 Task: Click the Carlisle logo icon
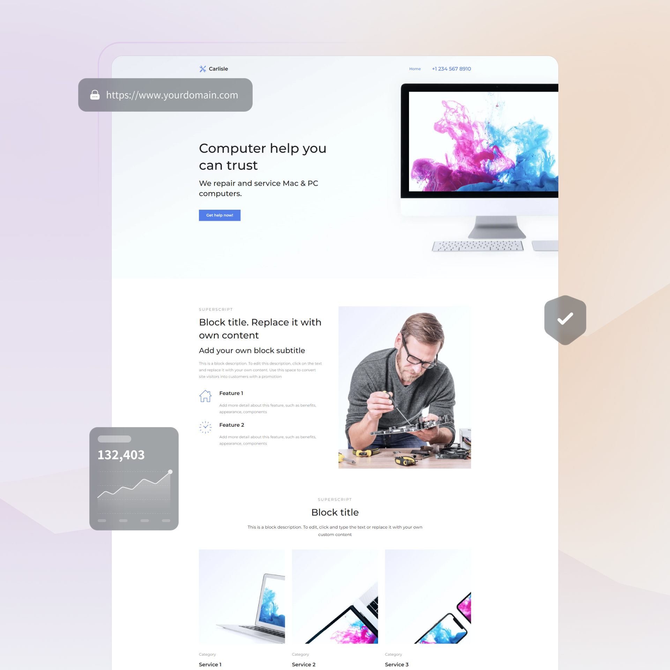201,68
